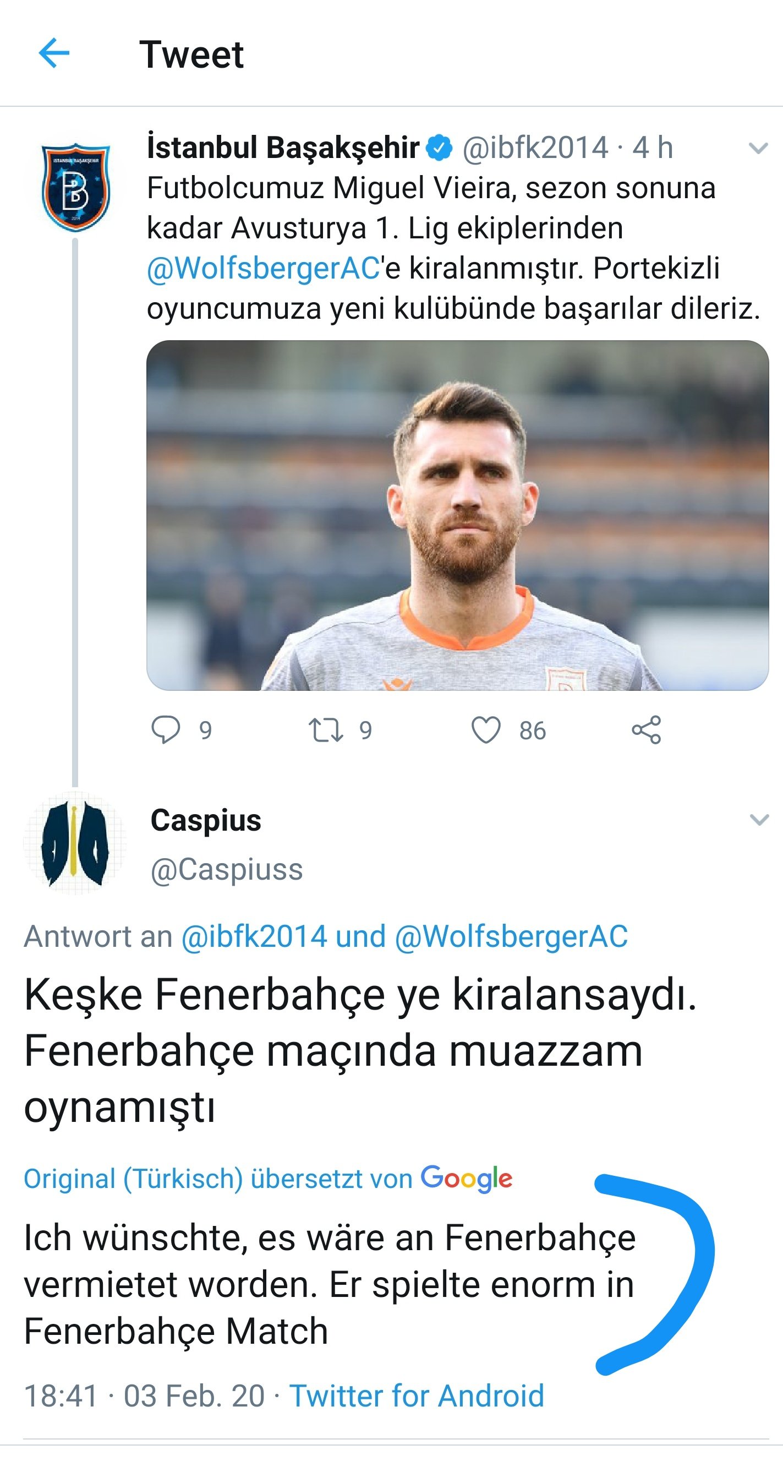Open the Miguel Vieira photo
Viewport: 783px width, 1472px height.
point(457,515)
